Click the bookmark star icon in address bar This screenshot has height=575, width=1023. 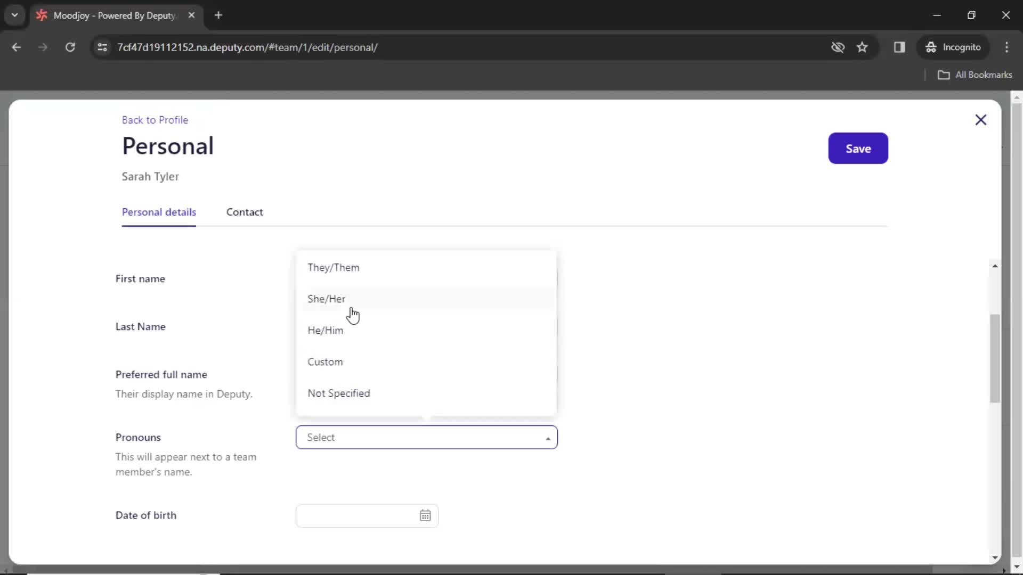pyautogui.click(x=862, y=47)
